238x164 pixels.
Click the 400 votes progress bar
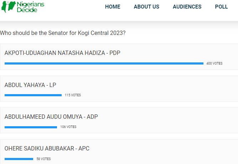click(x=104, y=63)
